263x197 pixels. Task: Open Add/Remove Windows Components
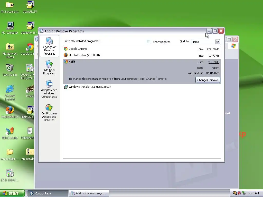point(49,89)
